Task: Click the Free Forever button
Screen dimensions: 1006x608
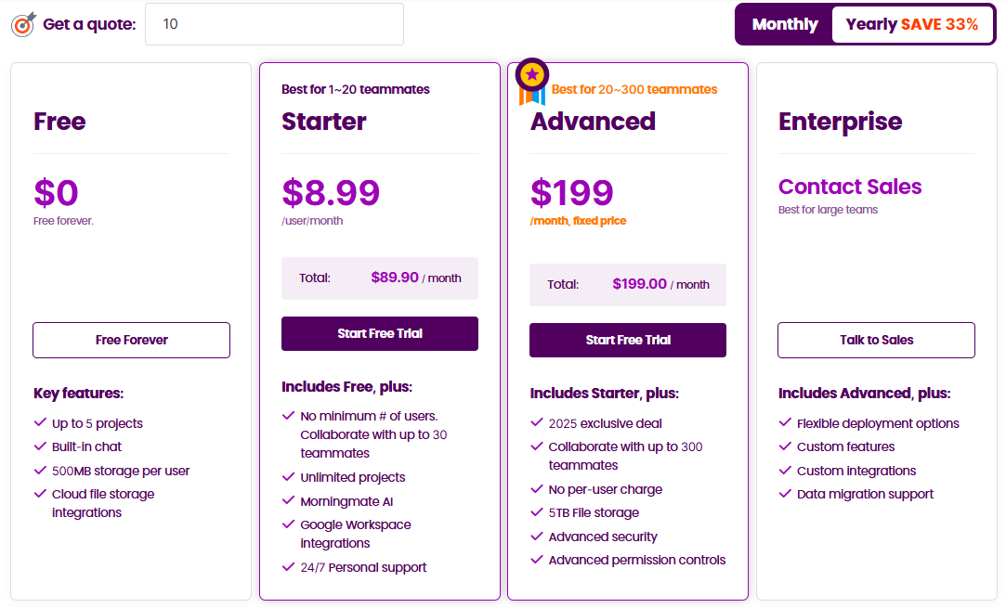Action: point(130,340)
